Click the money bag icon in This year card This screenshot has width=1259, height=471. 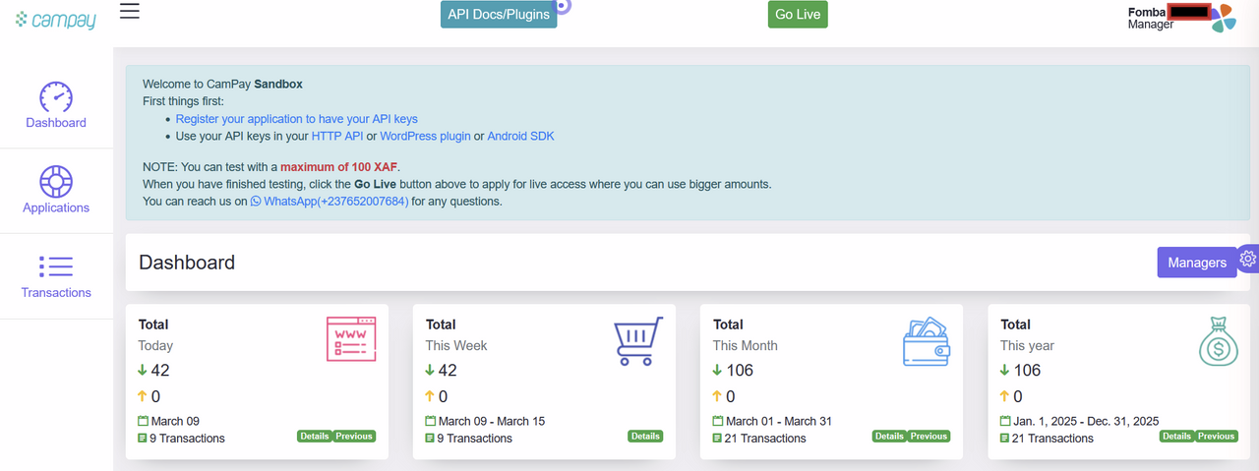point(1218,342)
